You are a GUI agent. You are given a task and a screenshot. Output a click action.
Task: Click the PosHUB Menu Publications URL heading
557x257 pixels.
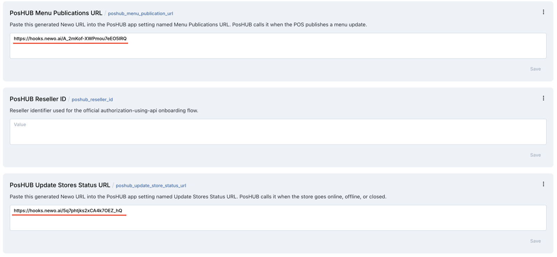click(56, 13)
